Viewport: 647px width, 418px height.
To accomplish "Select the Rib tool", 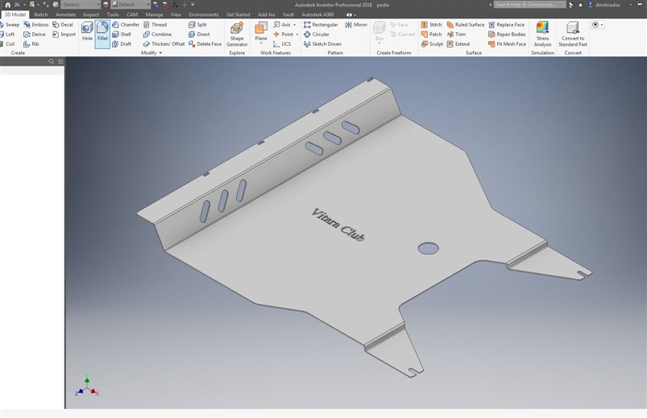I will coord(31,43).
